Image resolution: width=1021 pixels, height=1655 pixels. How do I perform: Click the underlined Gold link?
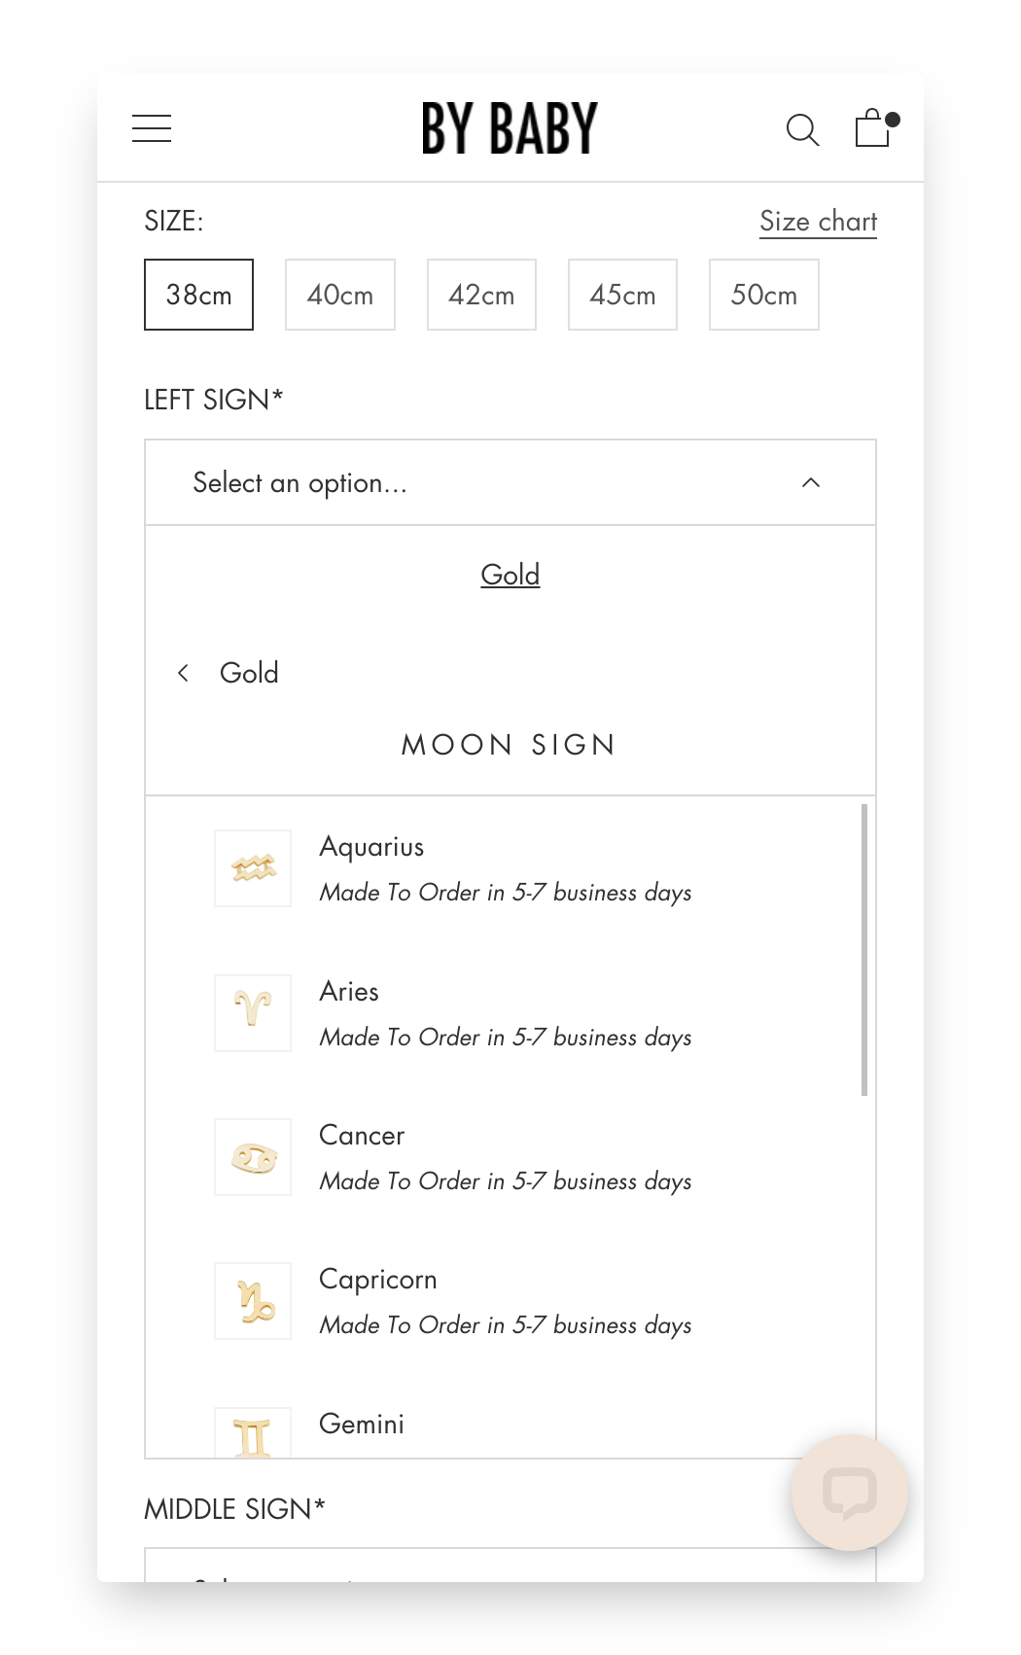point(510,575)
